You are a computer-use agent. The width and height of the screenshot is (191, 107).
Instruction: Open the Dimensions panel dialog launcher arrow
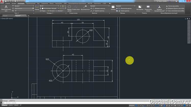(66, 13)
